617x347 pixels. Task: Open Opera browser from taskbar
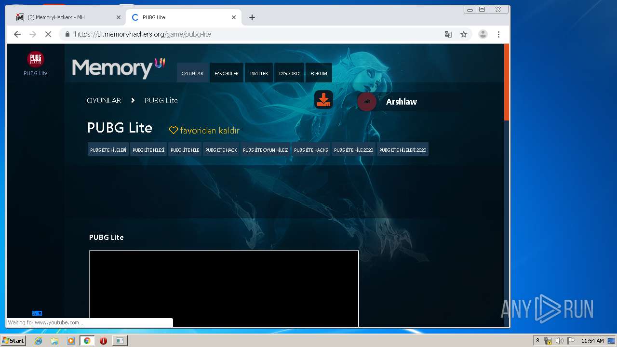point(103,341)
